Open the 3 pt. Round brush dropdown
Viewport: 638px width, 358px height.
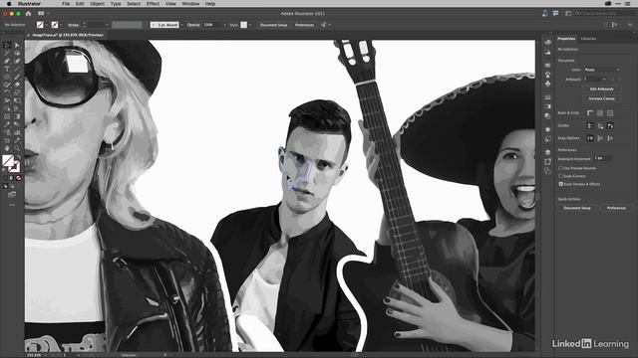pos(181,25)
